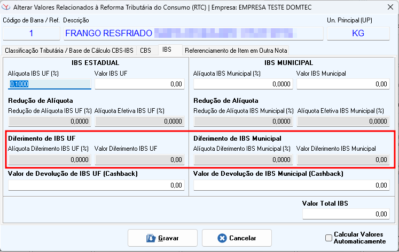Select the Valor IBS Municipal field
The width and height of the screenshot is (399, 252).
click(x=343, y=84)
